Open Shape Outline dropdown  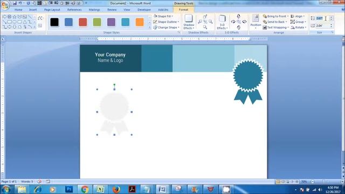pyautogui.click(x=166, y=22)
